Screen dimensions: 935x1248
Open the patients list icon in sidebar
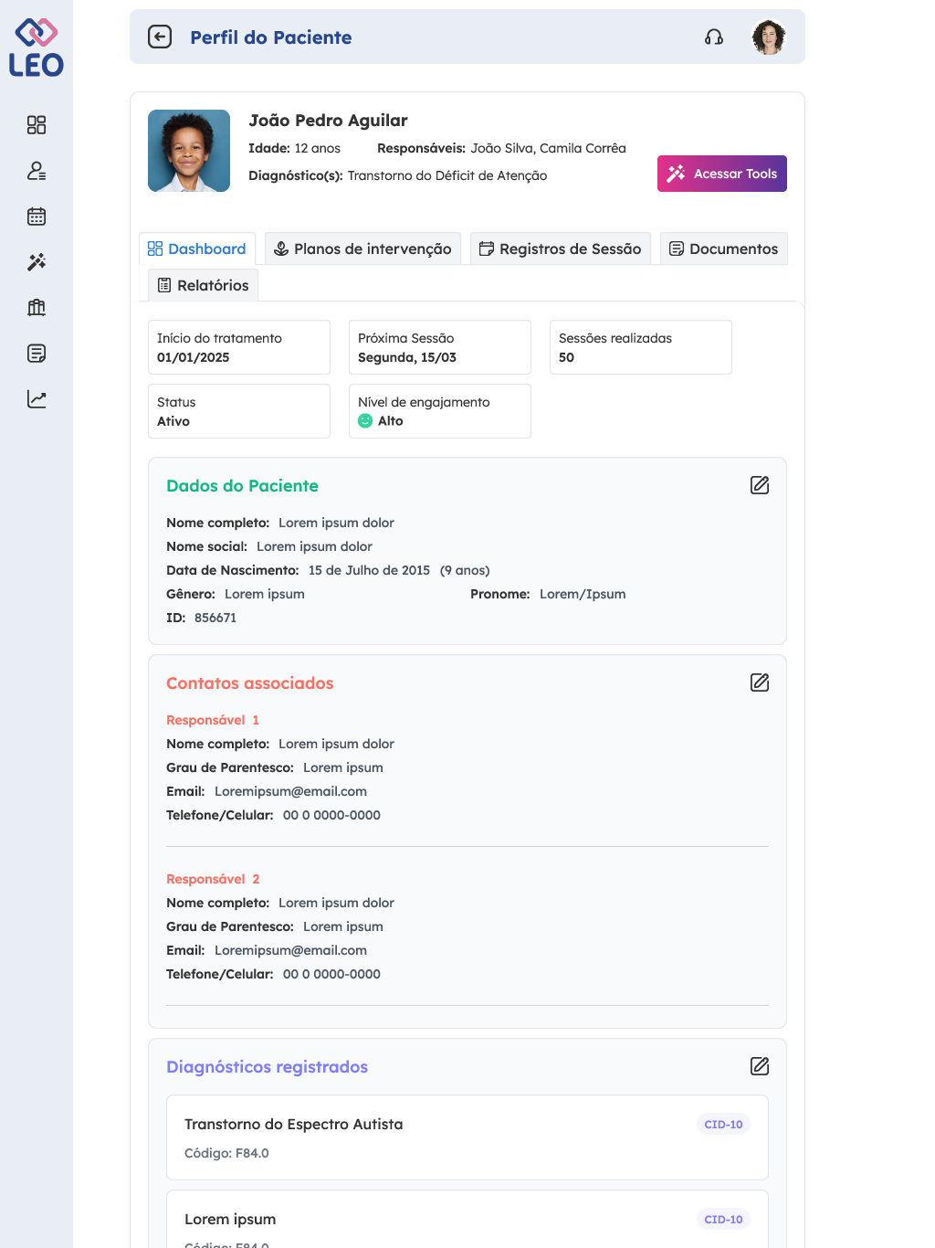(x=37, y=171)
